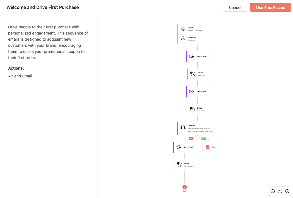Click the envelope icon on the NO branch

(179, 147)
